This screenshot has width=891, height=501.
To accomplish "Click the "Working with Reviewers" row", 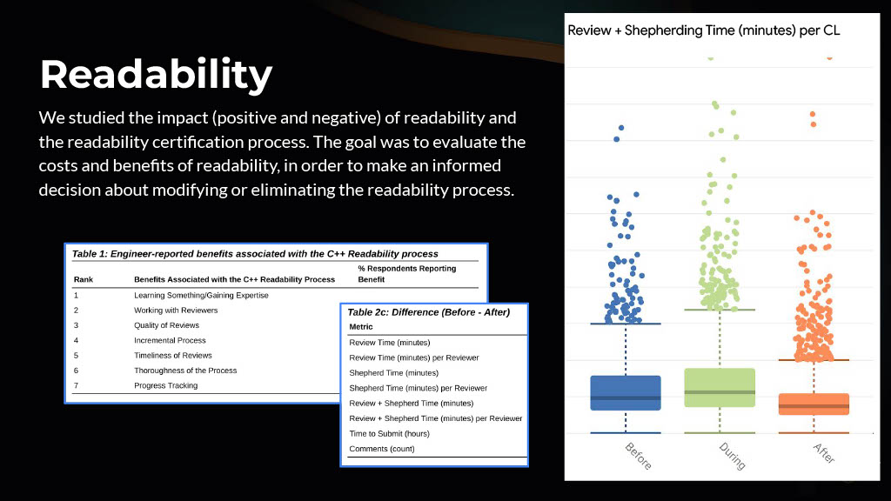I will (176, 311).
